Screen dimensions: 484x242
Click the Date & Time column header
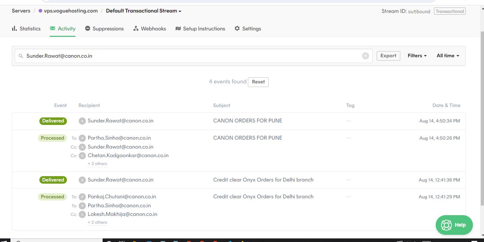pos(446,106)
